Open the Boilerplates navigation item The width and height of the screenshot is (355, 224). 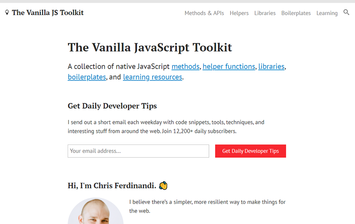click(296, 13)
